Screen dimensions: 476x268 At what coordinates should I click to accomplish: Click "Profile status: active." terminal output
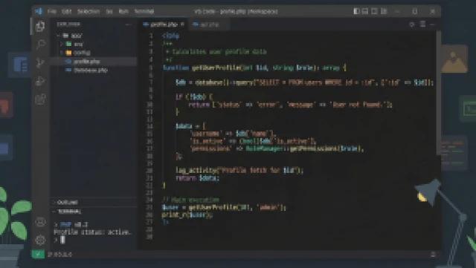tap(92, 232)
